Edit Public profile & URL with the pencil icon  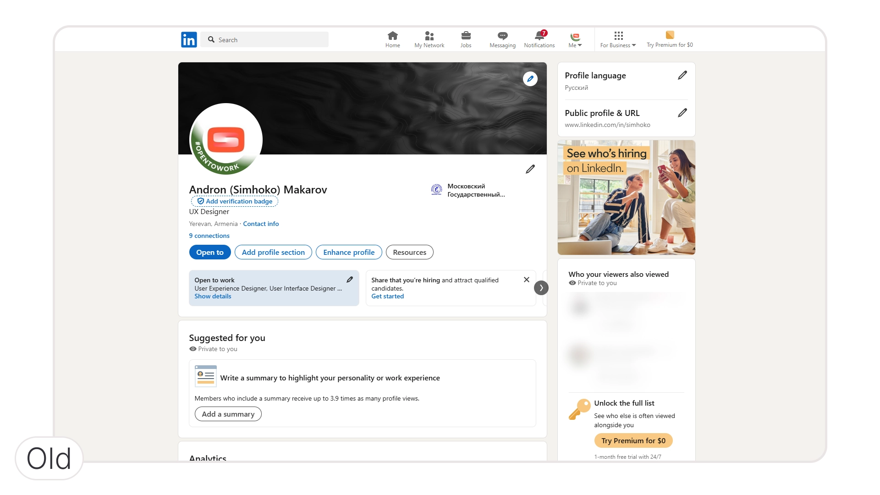pos(682,113)
